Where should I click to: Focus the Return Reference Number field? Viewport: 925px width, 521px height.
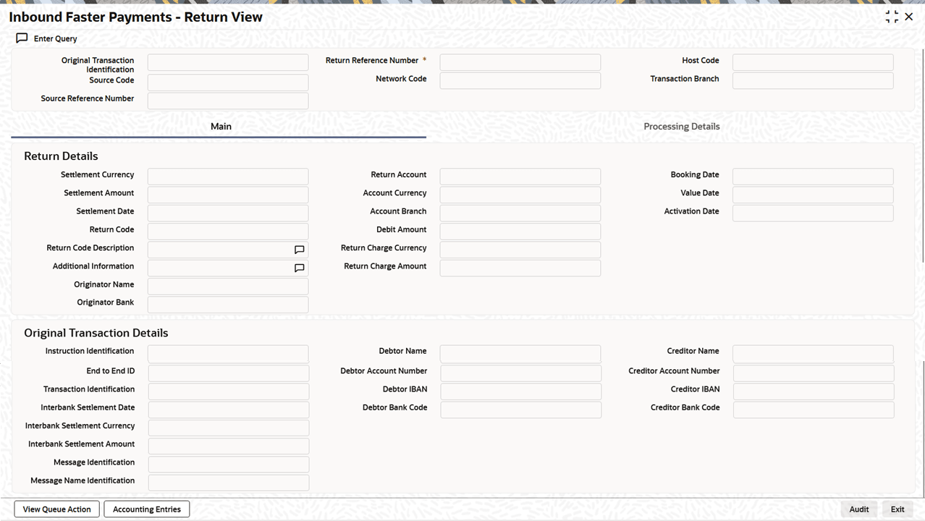pos(520,62)
